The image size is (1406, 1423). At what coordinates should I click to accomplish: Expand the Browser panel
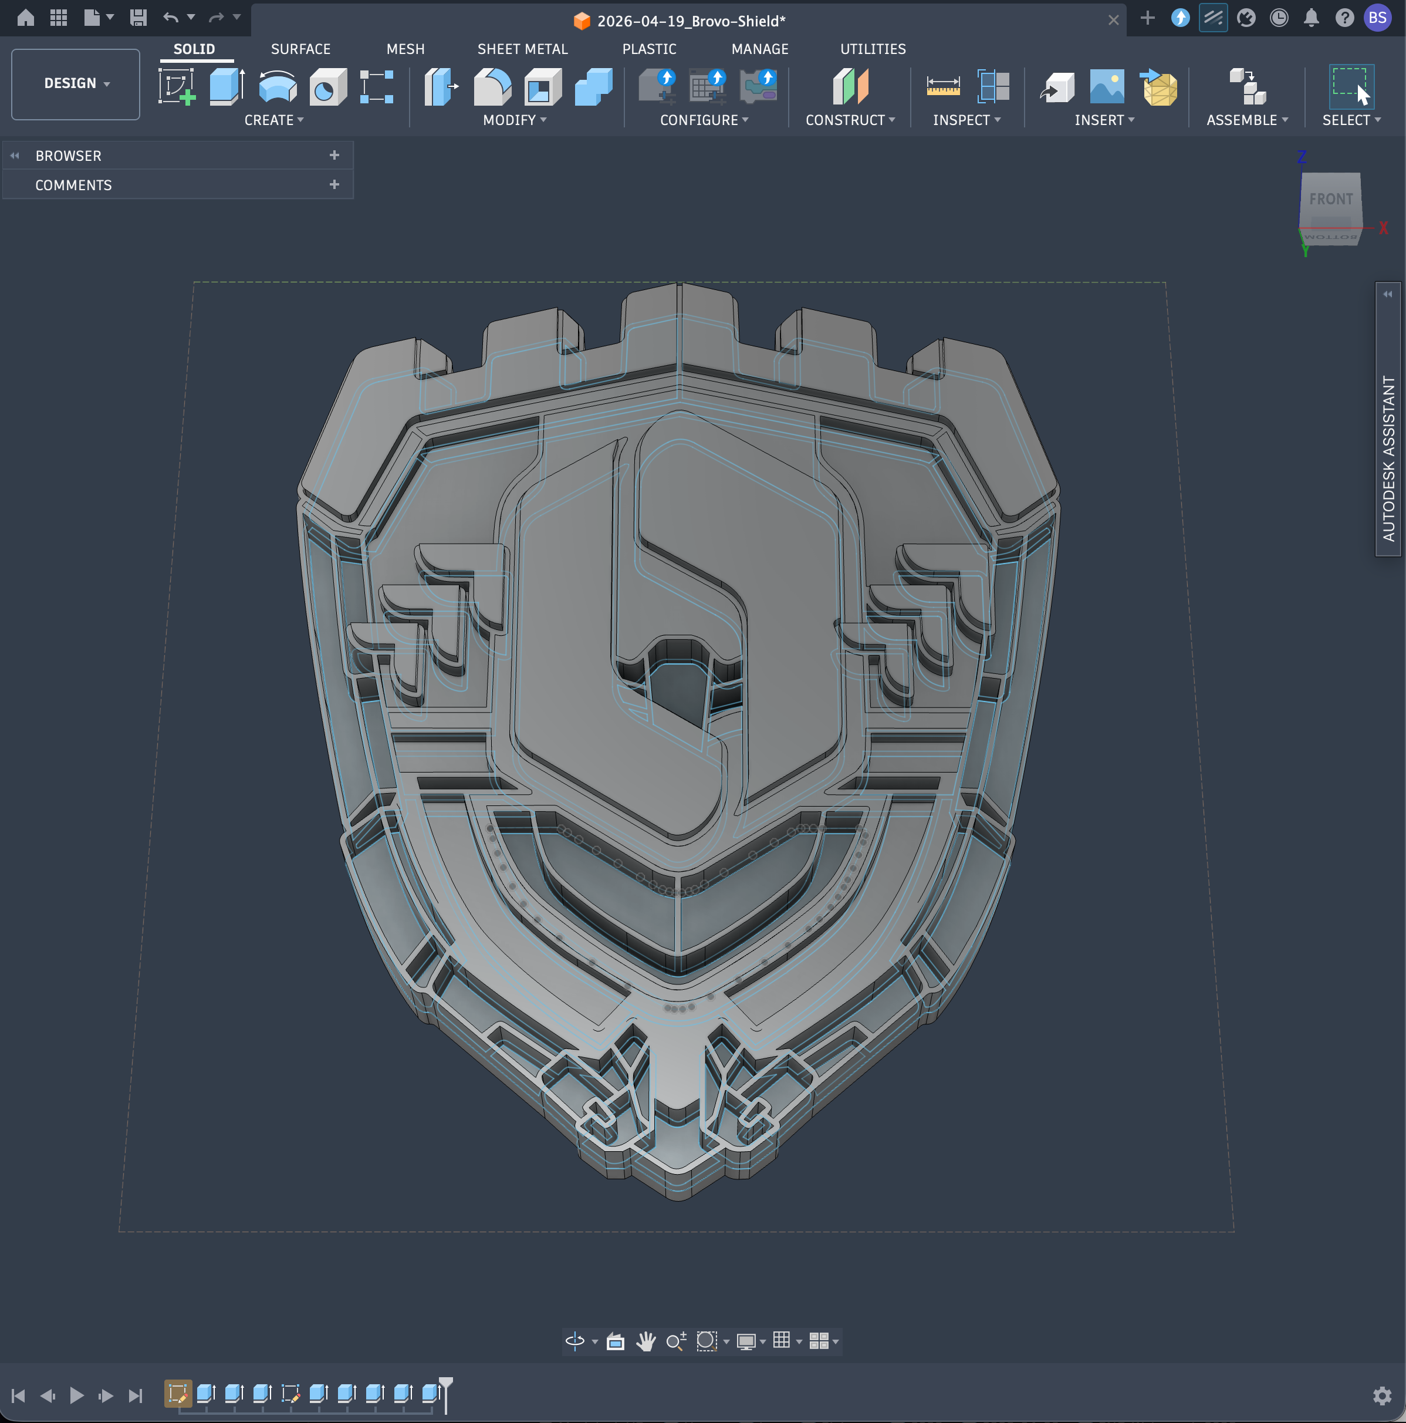click(x=334, y=156)
